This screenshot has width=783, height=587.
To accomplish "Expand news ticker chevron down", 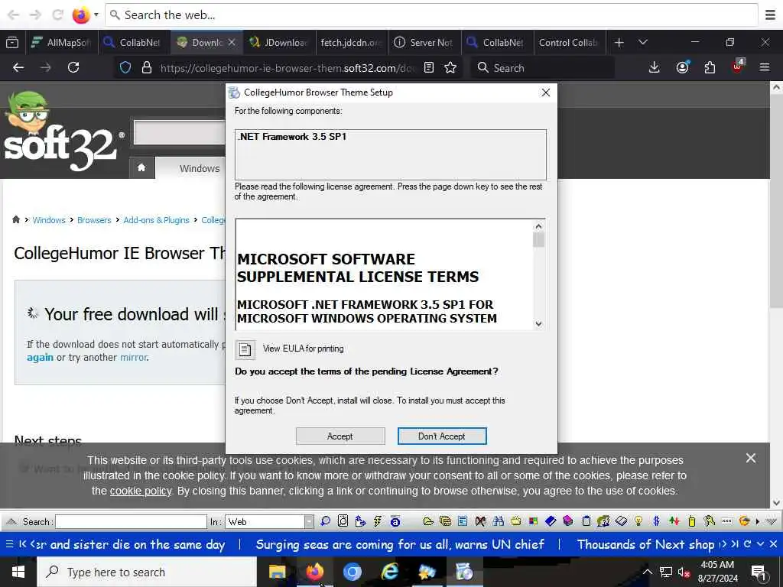I will (x=761, y=544).
